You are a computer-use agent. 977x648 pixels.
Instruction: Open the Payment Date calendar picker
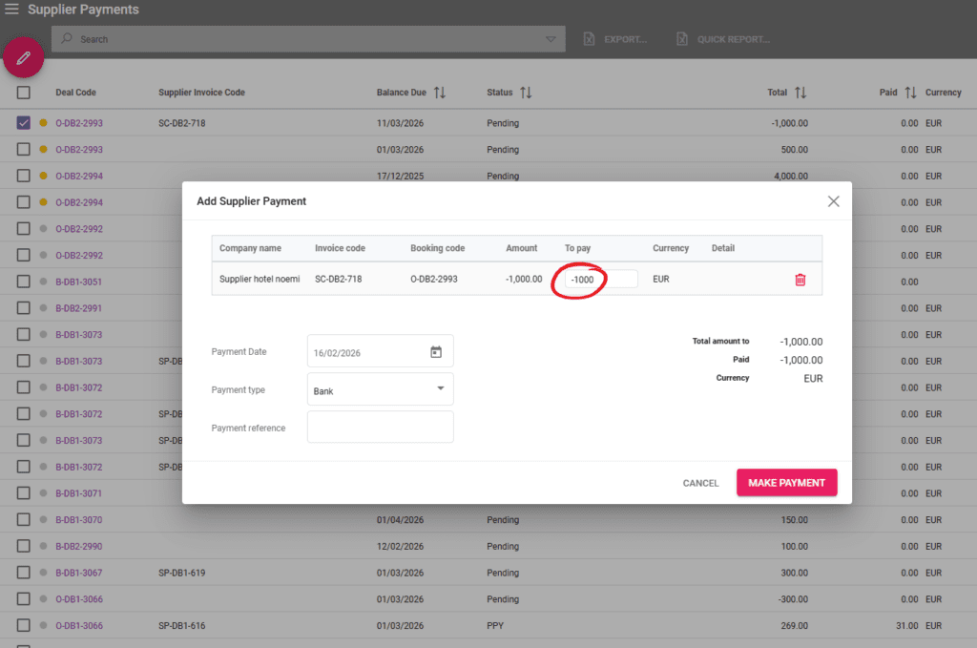tap(436, 351)
